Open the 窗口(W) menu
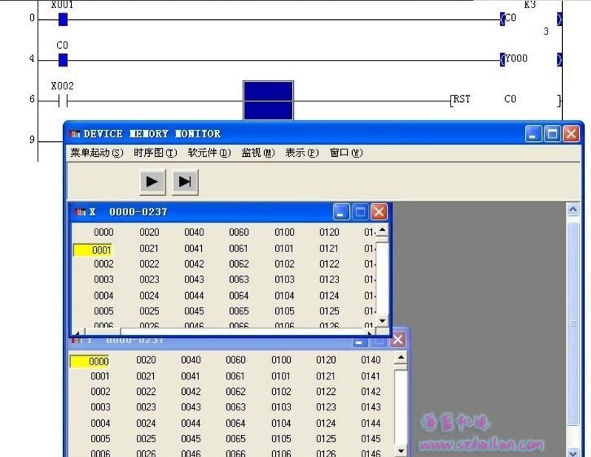The width and height of the screenshot is (591, 457). pos(346,153)
